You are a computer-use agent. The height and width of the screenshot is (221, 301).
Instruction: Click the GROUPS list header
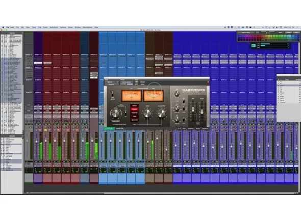pos(12,136)
